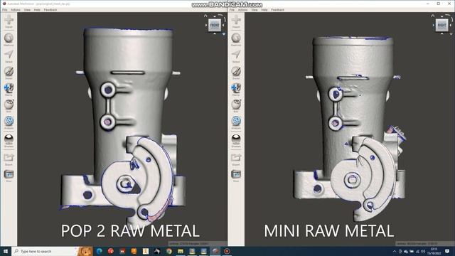455x256 pixels.
Task: Open Stamp tool in left Meshmixer window
Action: pos(9,89)
